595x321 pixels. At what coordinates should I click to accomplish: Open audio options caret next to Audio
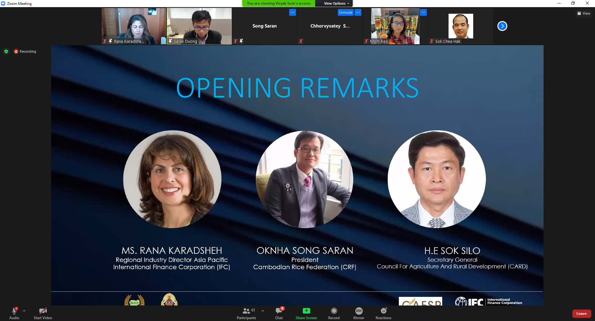tap(24, 310)
